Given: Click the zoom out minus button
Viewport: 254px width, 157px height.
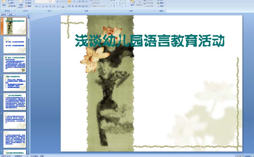Looking at the screenshot, I should (252, 156).
